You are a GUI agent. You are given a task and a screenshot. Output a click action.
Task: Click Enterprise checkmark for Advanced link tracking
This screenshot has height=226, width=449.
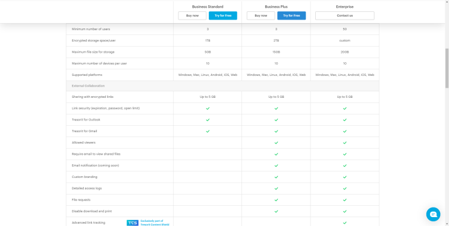pos(345,222)
